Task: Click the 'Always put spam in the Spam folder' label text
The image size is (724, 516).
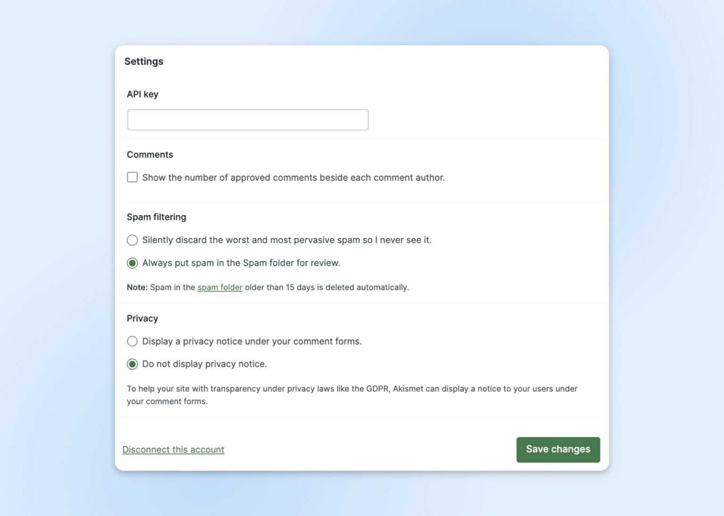Action: (x=241, y=263)
